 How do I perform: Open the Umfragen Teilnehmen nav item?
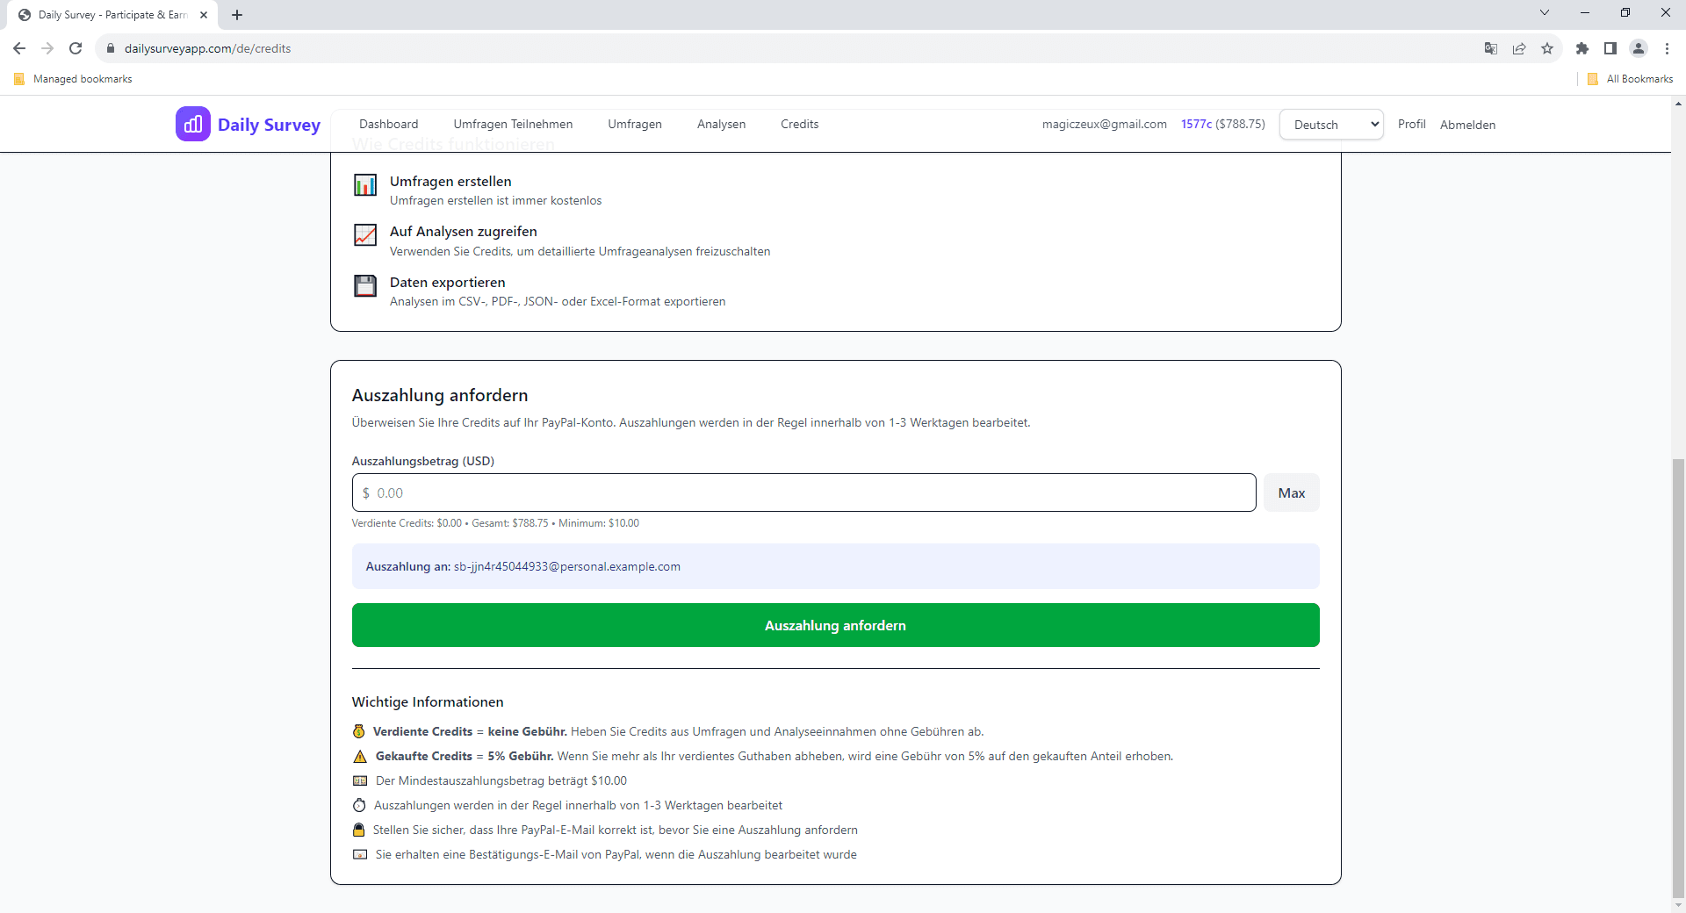pyautogui.click(x=513, y=124)
